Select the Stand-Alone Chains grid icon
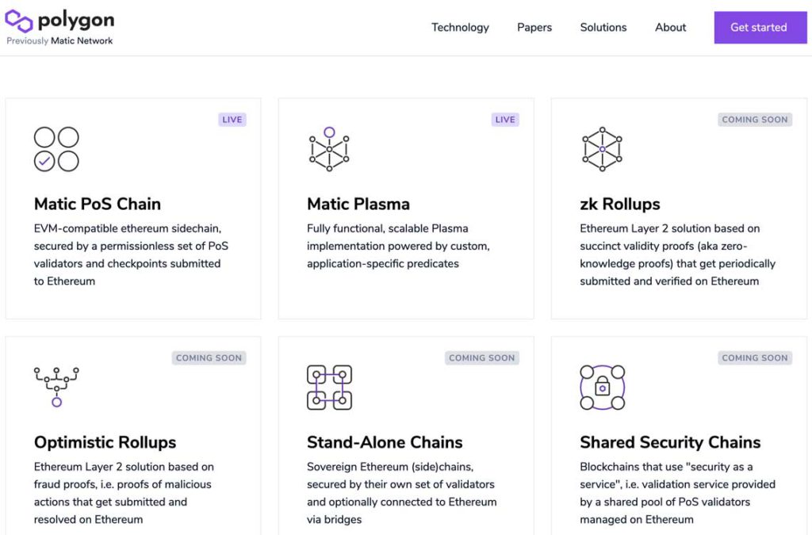The height and width of the screenshot is (535, 812). [x=328, y=386]
